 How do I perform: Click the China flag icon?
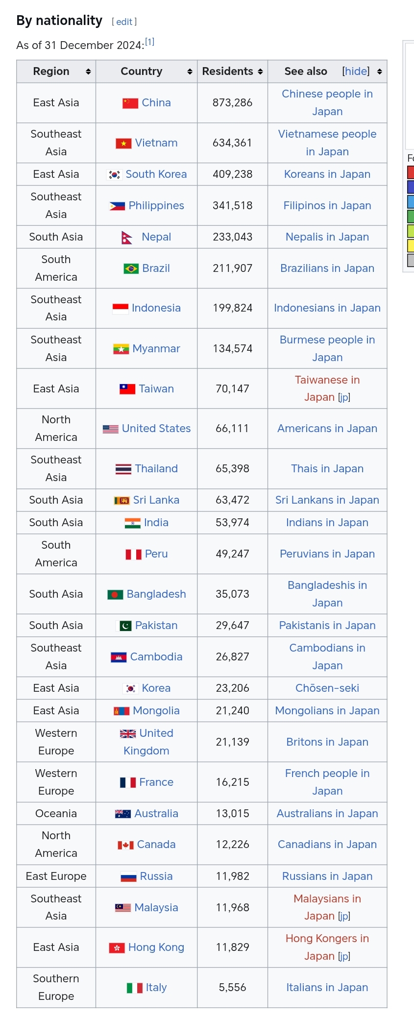130,103
